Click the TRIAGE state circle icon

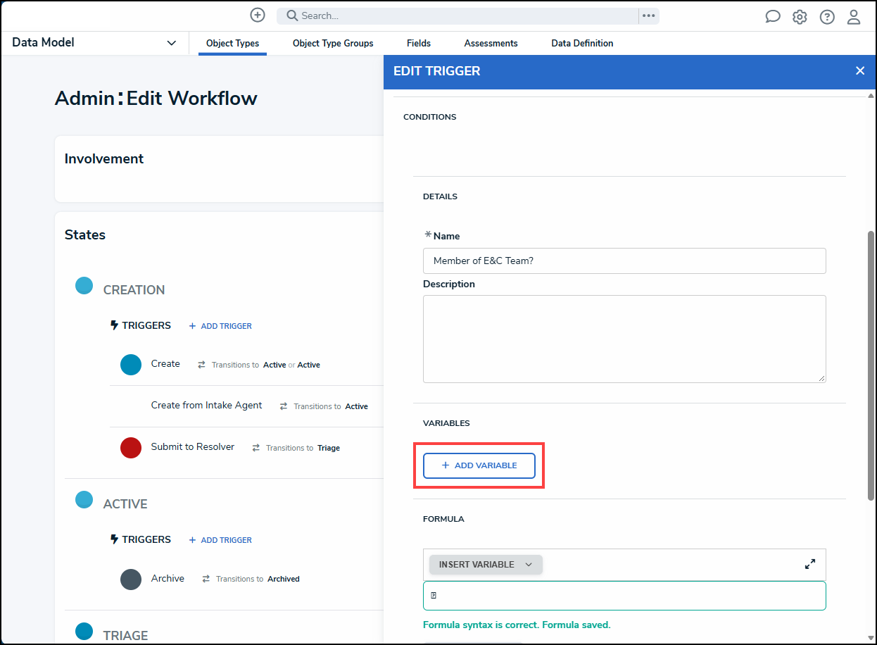[84, 631]
